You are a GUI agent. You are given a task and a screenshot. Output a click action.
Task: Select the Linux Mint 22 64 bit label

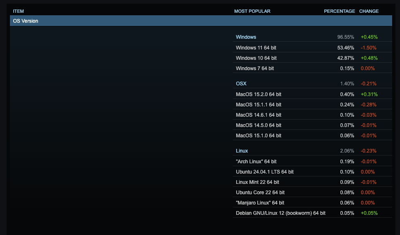click(257, 182)
